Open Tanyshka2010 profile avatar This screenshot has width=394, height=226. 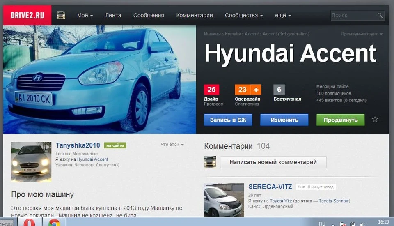(x=31, y=162)
